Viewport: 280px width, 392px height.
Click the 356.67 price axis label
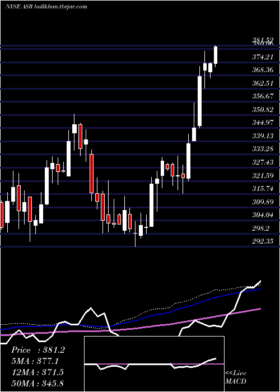tap(263, 96)
